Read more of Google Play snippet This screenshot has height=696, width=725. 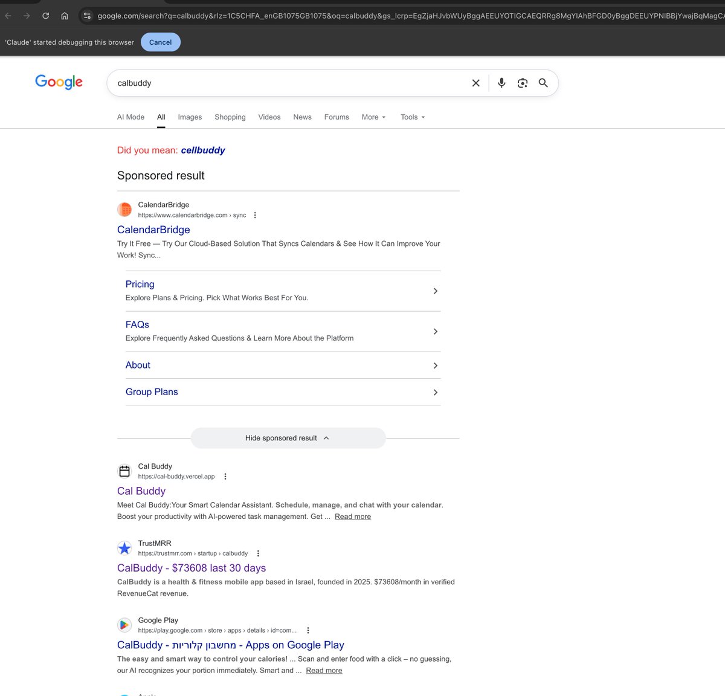point(324,671)
